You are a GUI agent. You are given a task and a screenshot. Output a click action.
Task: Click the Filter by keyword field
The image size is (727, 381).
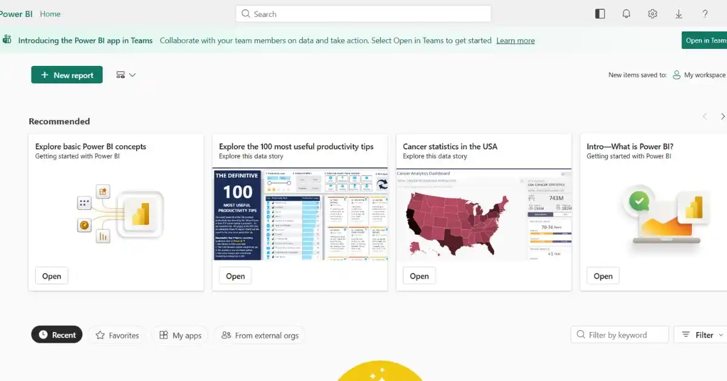pyautogui.click(x=620, y=335)
